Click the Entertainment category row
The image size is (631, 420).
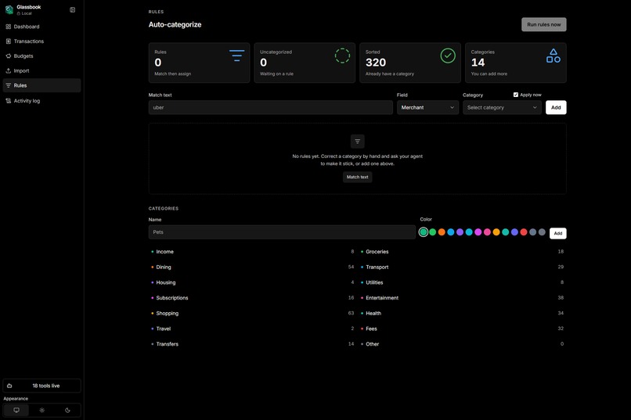(x=462, y=298)
